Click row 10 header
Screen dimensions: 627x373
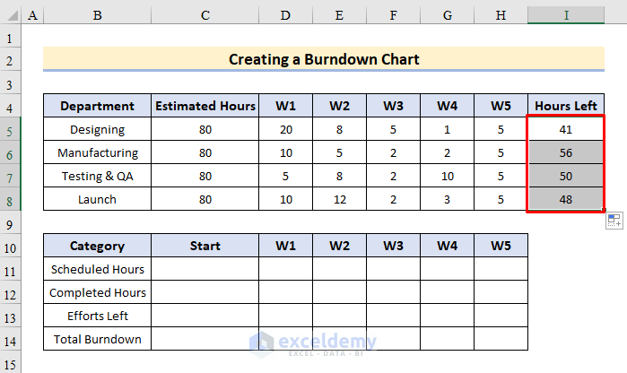tap(10, 246)
